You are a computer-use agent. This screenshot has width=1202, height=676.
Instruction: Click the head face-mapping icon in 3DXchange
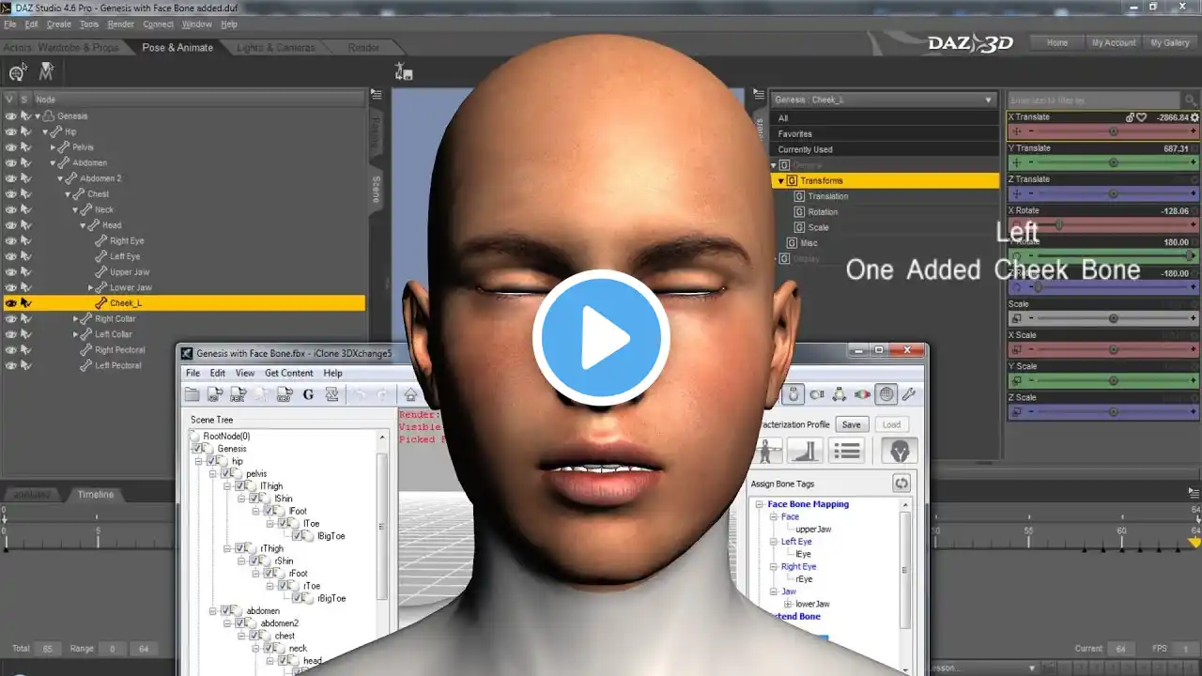coord(900,452)
